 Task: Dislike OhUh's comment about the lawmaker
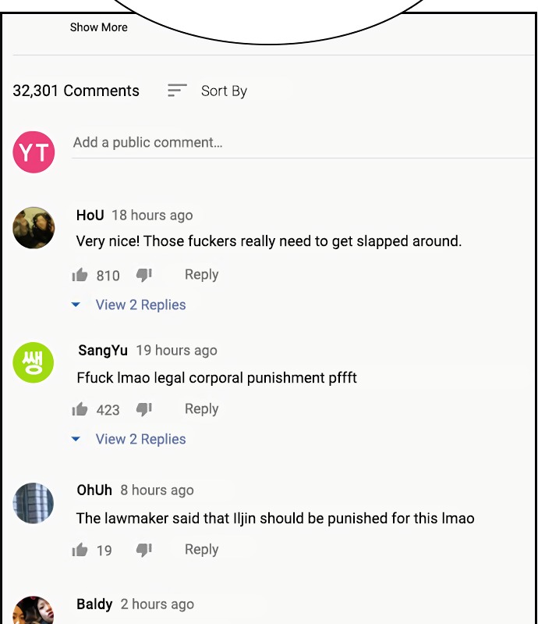point(143,550)
